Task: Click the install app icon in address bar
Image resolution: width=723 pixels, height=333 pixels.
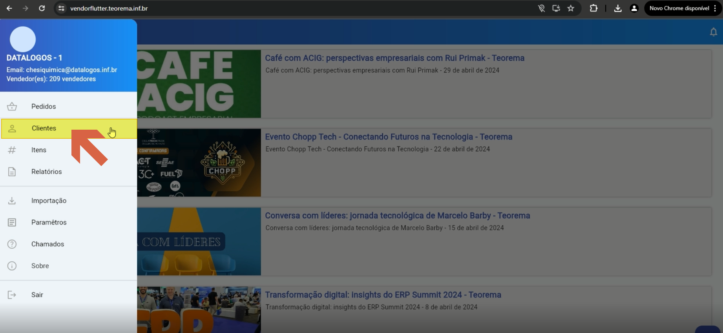Action: pyautogui.click(x=556, y=8)
